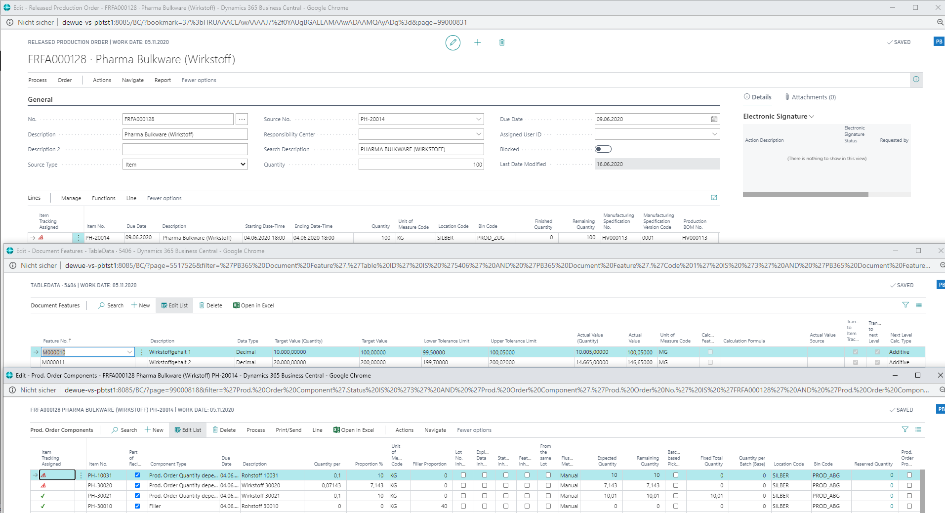Toggle Calc. Feature checkbox for Wirkstoffgehalt 1
The image size is (945, 513).
pyautogui.click(x=710, y=352)
